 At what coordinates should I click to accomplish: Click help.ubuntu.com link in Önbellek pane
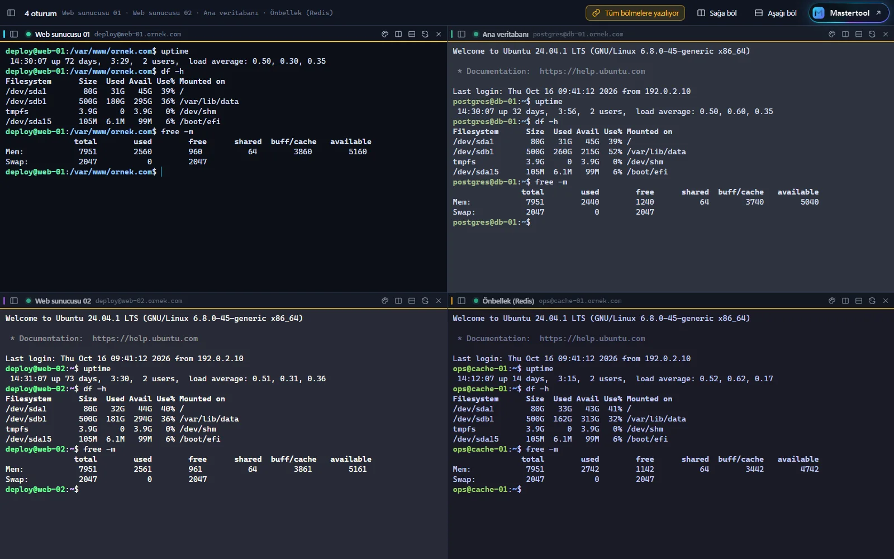point(592,338)
